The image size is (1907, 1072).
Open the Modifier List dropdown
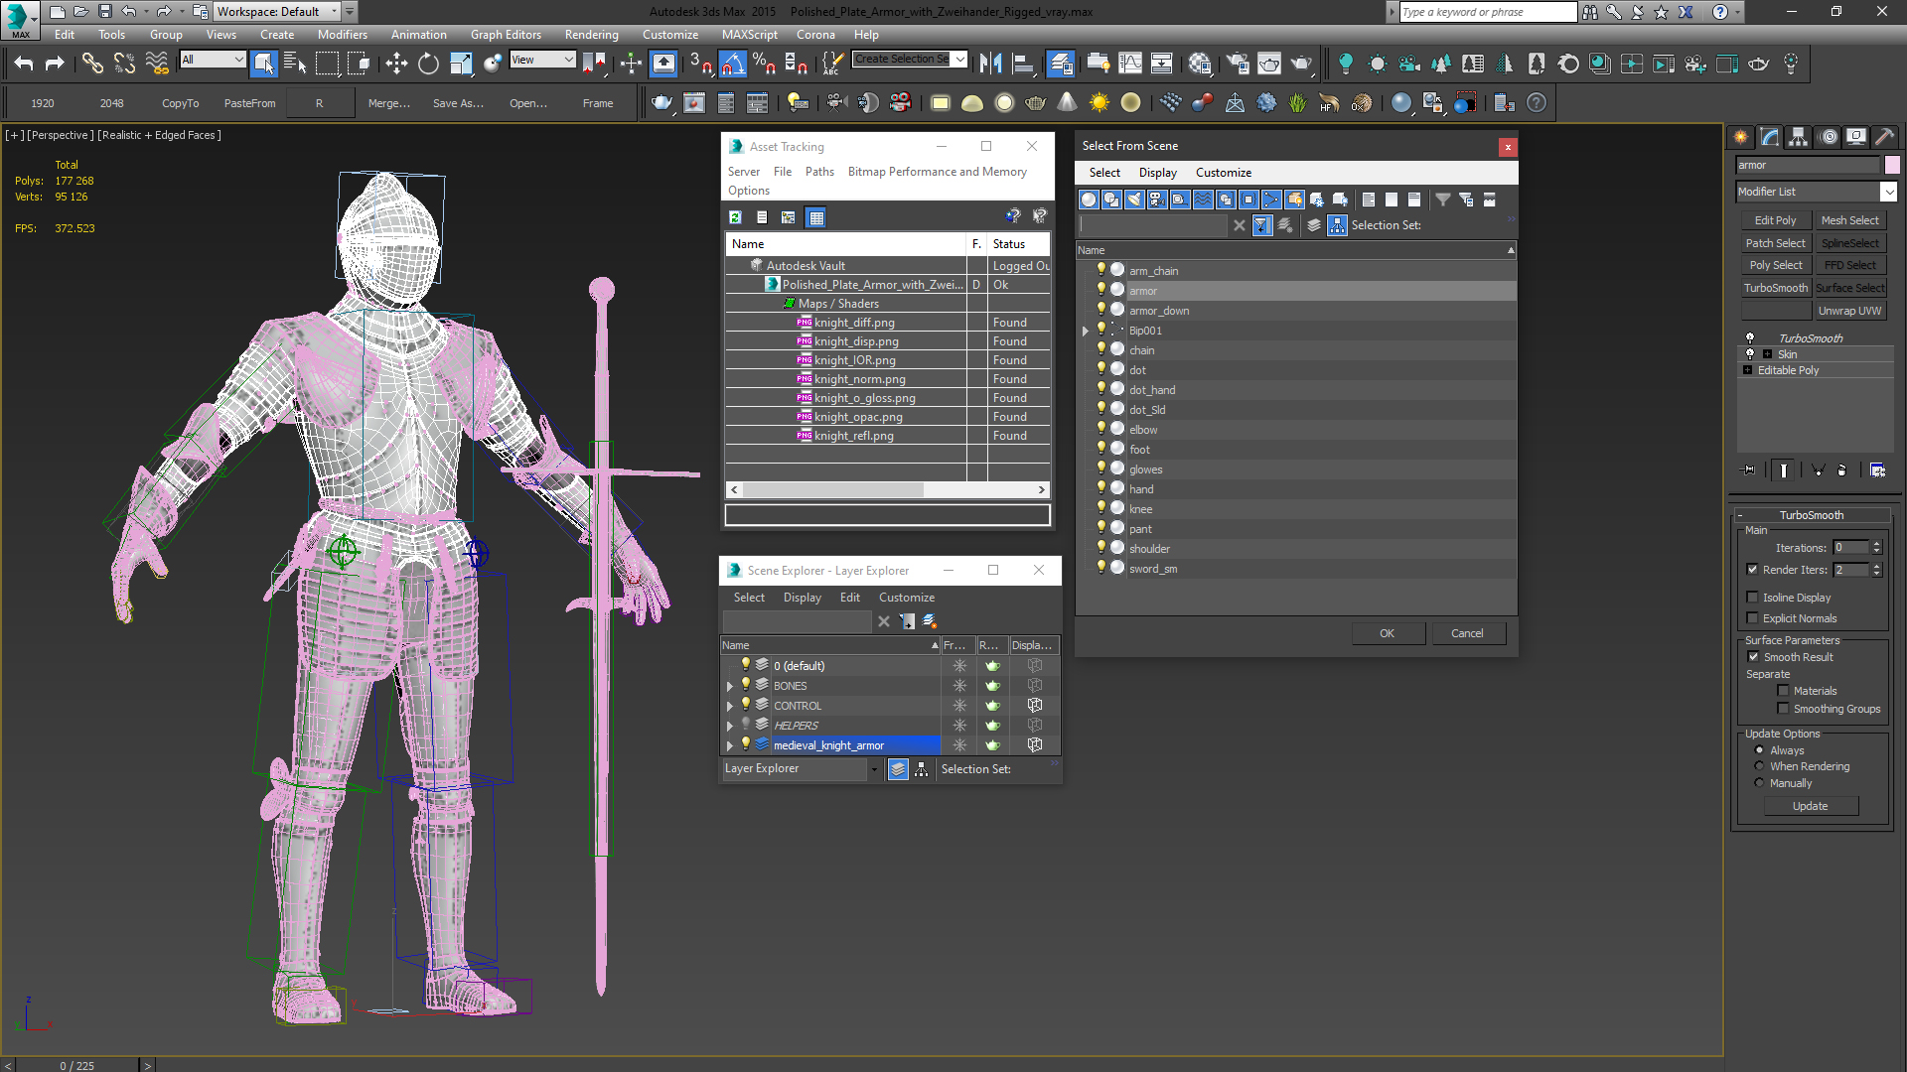point(1888,192)
